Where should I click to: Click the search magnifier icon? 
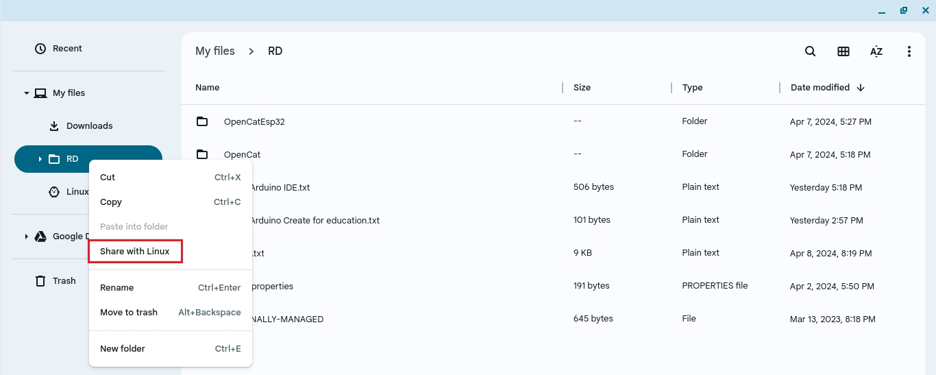click(x=810, y=51)
